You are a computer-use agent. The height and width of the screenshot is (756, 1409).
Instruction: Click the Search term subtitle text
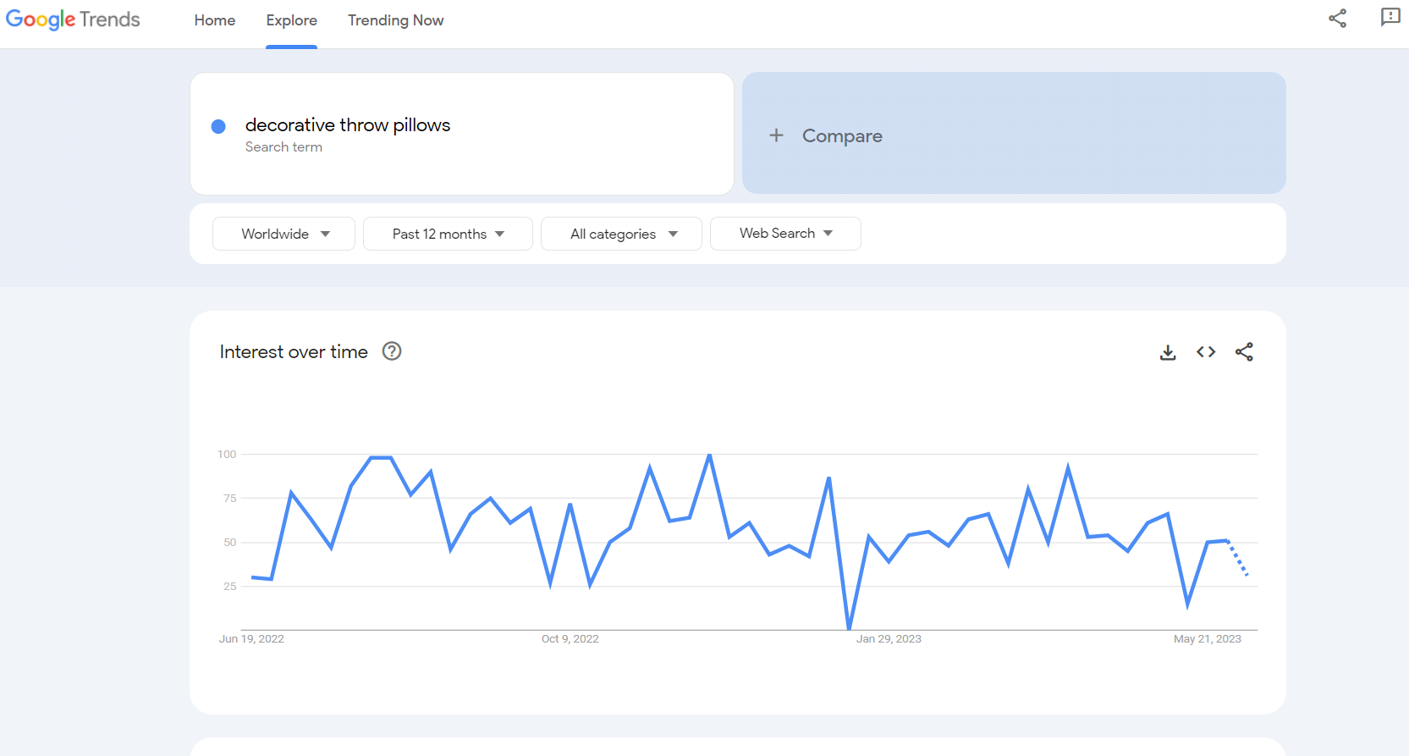(x=283, y=147)
